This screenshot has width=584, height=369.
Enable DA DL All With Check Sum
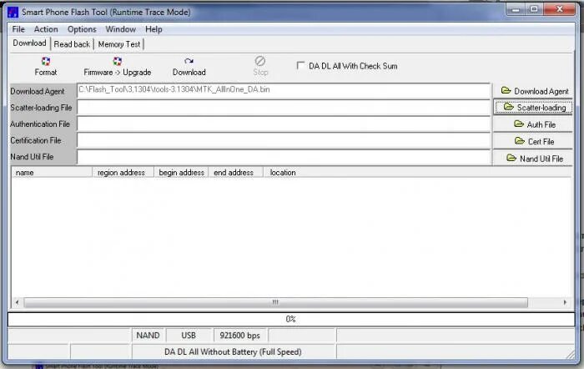300,66
